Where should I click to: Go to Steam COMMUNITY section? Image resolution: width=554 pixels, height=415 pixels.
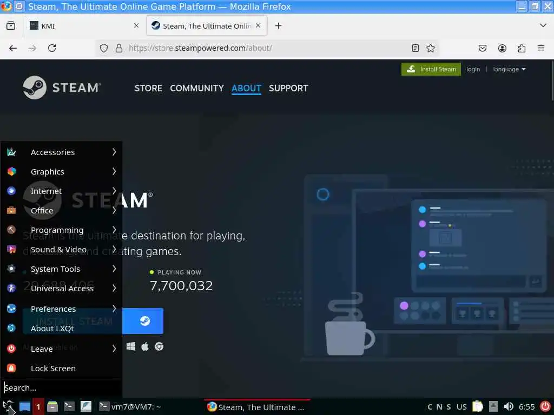point(197,88)
